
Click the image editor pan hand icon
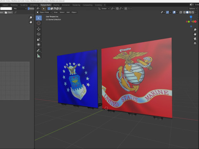point(31,22)
